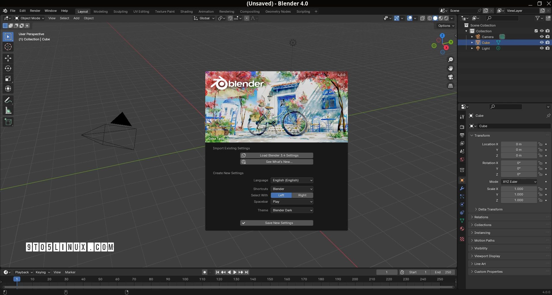Screen dimensions: 552x295
Task: Select the Move tool
Action: [8, 58]
